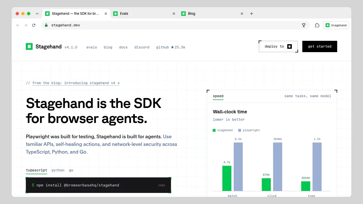The image size is (363, 204).
Task: Select the Stagehand SDK browser tab
Action: pos(76,14)
